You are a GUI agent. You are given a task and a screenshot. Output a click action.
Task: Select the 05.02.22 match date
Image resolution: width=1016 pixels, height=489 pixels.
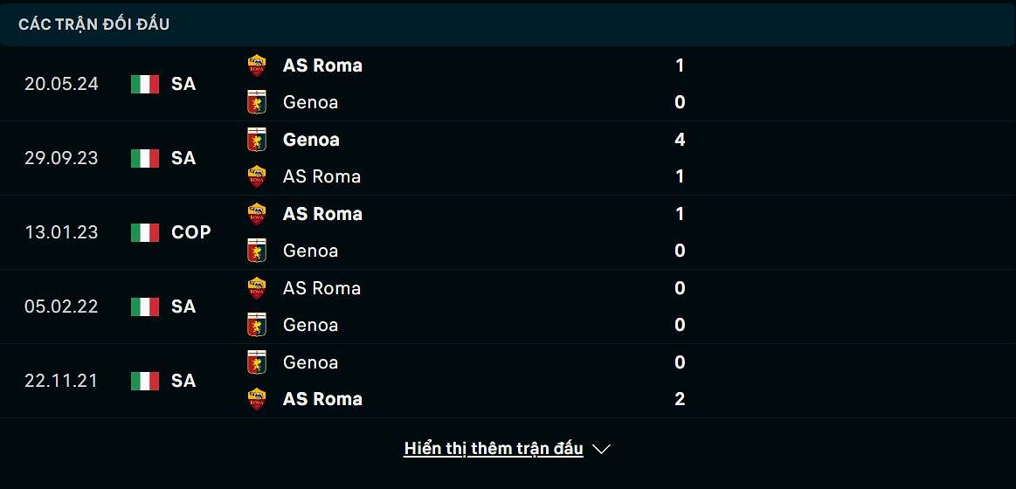click(61, 306)
